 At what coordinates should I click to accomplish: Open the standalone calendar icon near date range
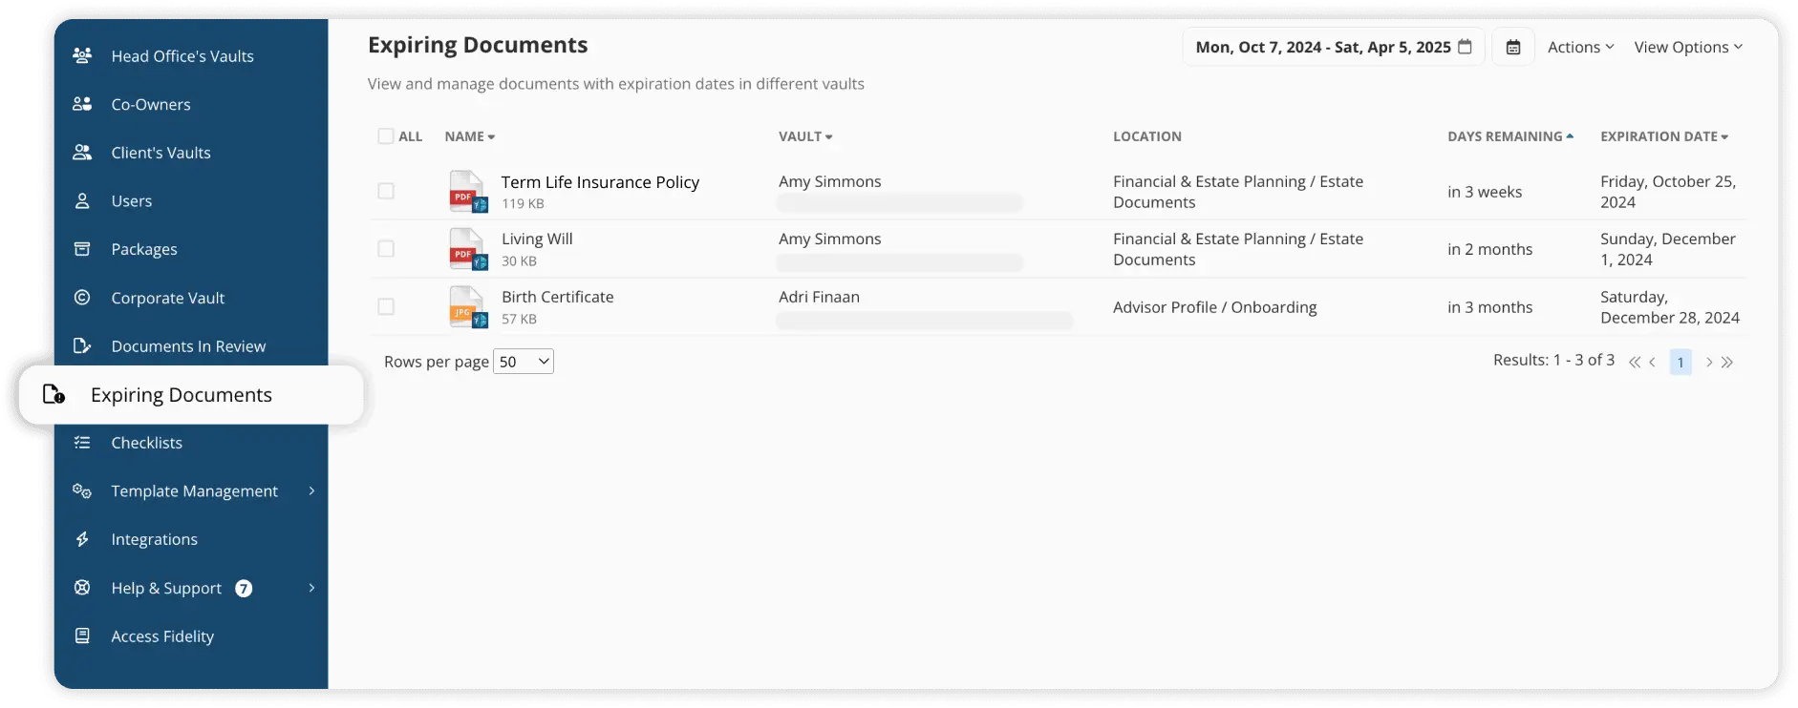(x=1512, y=46)
